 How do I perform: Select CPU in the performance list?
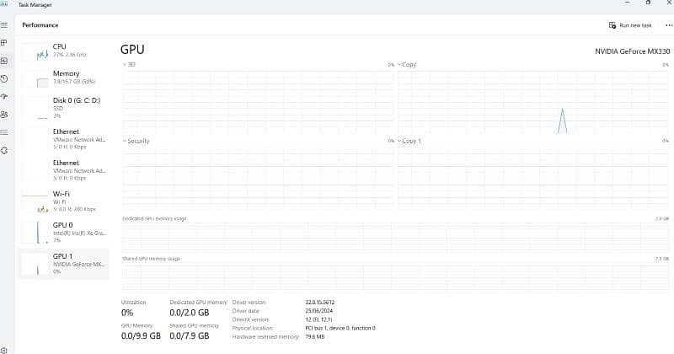coord(64,51)
